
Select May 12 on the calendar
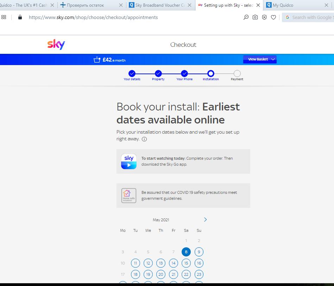(x=148, y=263)
